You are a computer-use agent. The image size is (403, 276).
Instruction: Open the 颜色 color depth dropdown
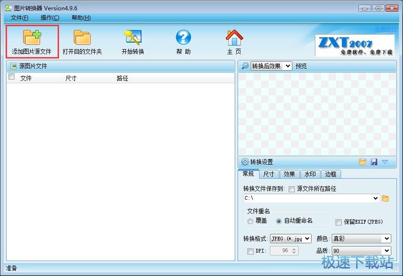point(386,238)
